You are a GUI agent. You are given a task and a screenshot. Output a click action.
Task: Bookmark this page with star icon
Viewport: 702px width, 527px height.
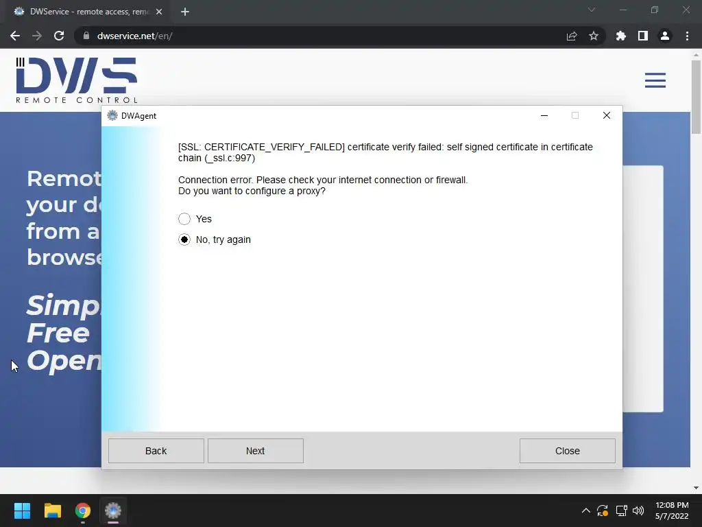[x=594, y=36]
